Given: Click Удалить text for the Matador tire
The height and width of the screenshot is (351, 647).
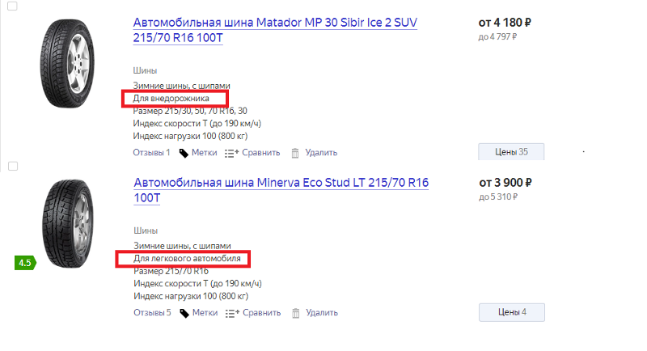Looking at the screenshot, I should tap(321, 153).
